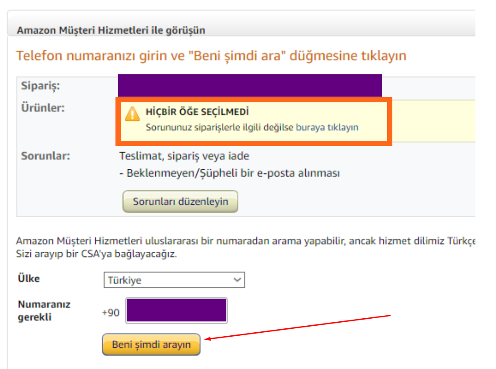Click the 'Amazon Müşteri Hizmetleri ile görüşün' header
Viewport: 496px width, 369px height.
point(111,30)
